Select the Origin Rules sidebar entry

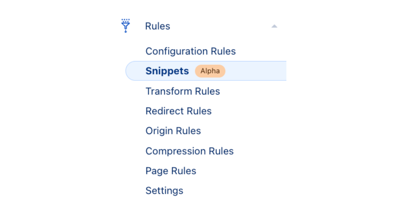173,131
